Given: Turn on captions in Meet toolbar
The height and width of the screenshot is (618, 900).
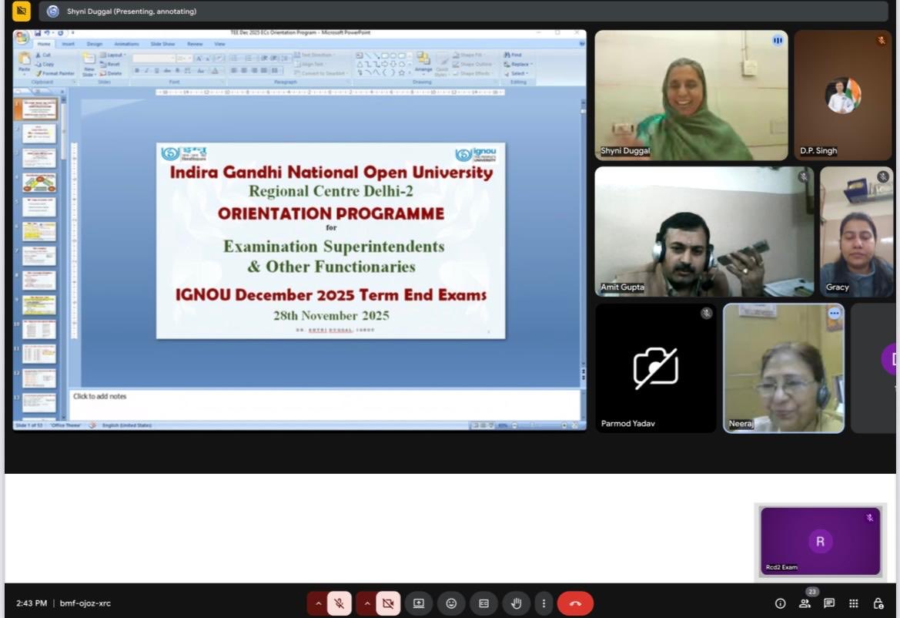Looking at the screenshot, I should [x=483, y=603].
